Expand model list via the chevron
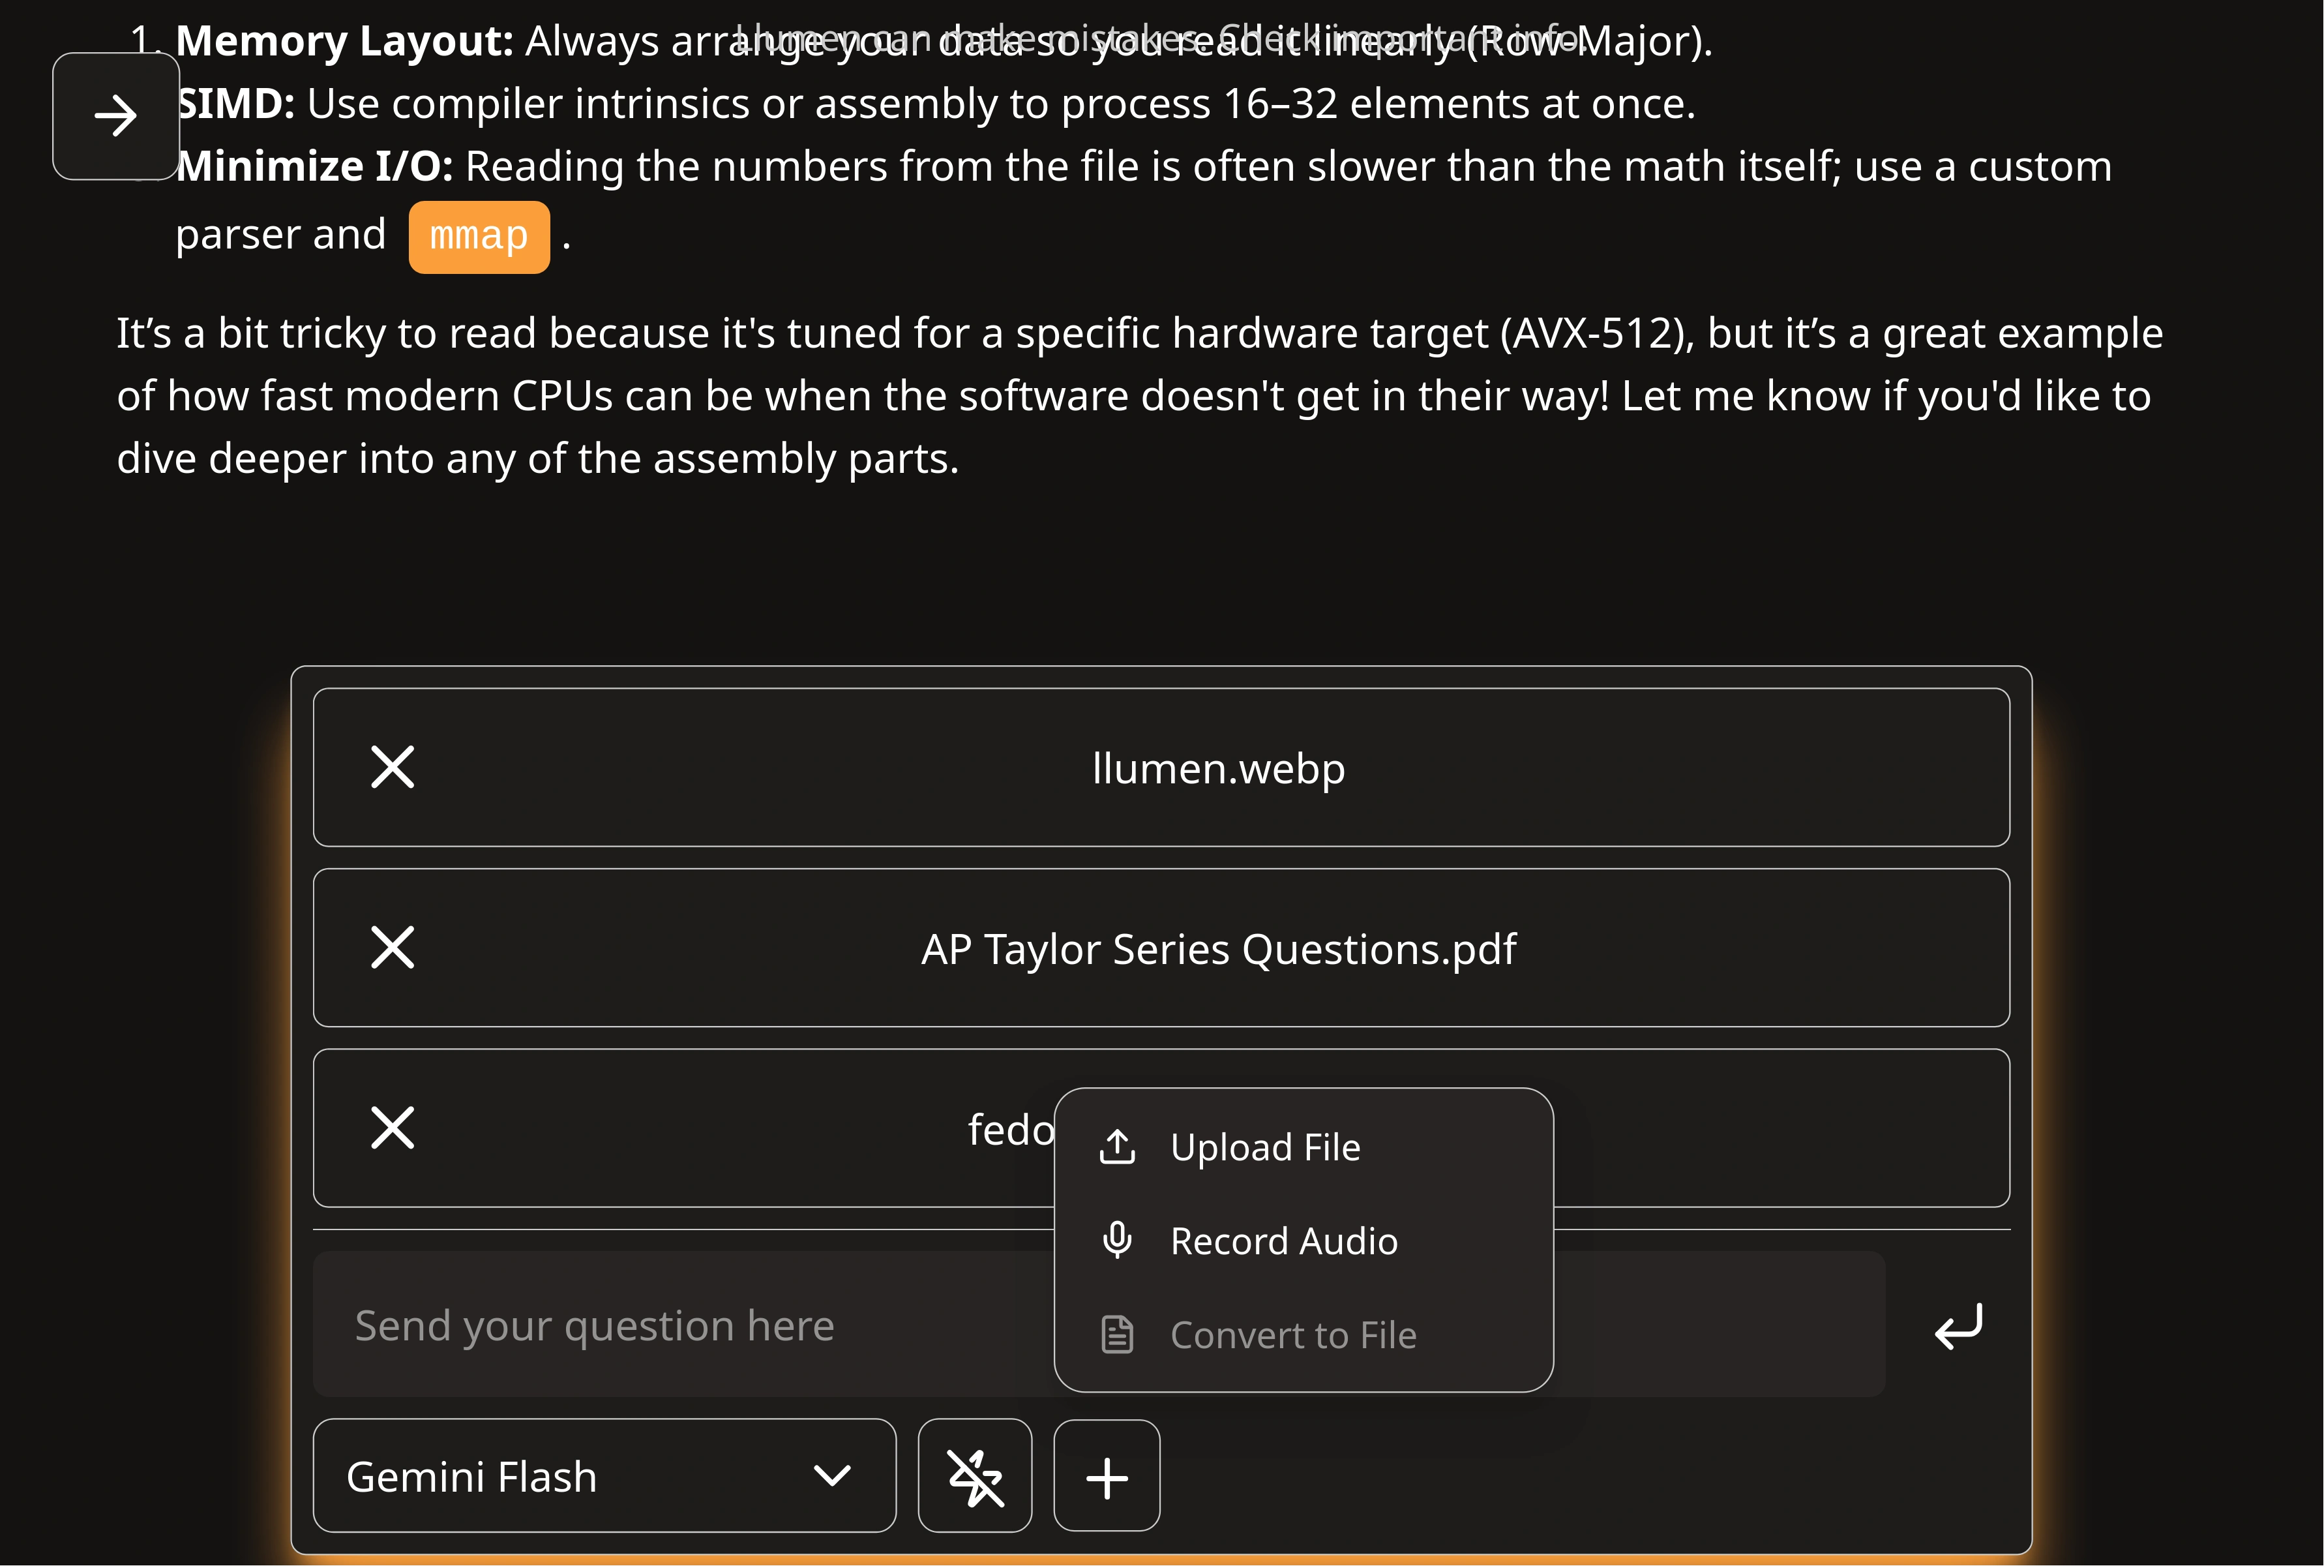Image resolution: width=2324 pixels, height=1568 pixels. coord(831,1476)
